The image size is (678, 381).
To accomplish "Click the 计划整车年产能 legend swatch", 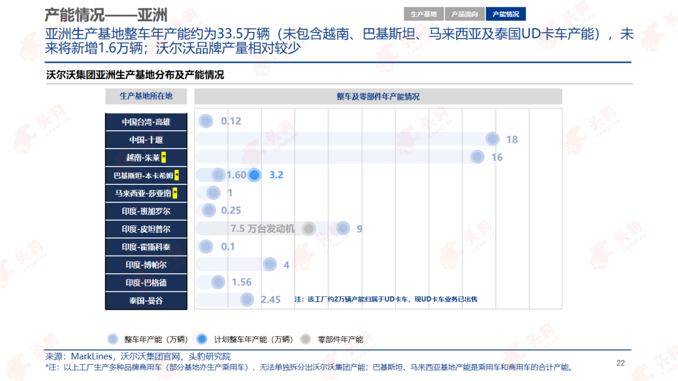I will [202, 339].
